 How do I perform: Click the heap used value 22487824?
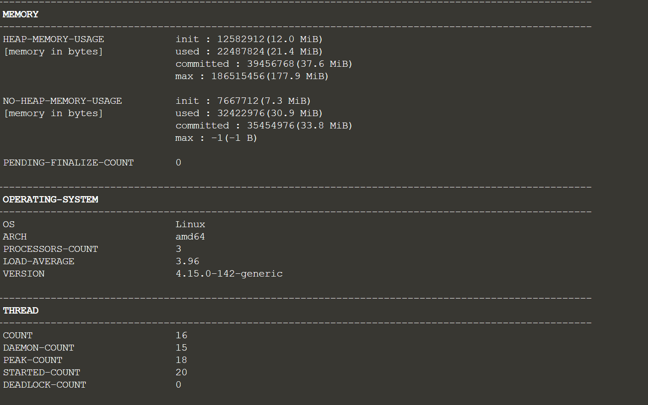(241, 52)
